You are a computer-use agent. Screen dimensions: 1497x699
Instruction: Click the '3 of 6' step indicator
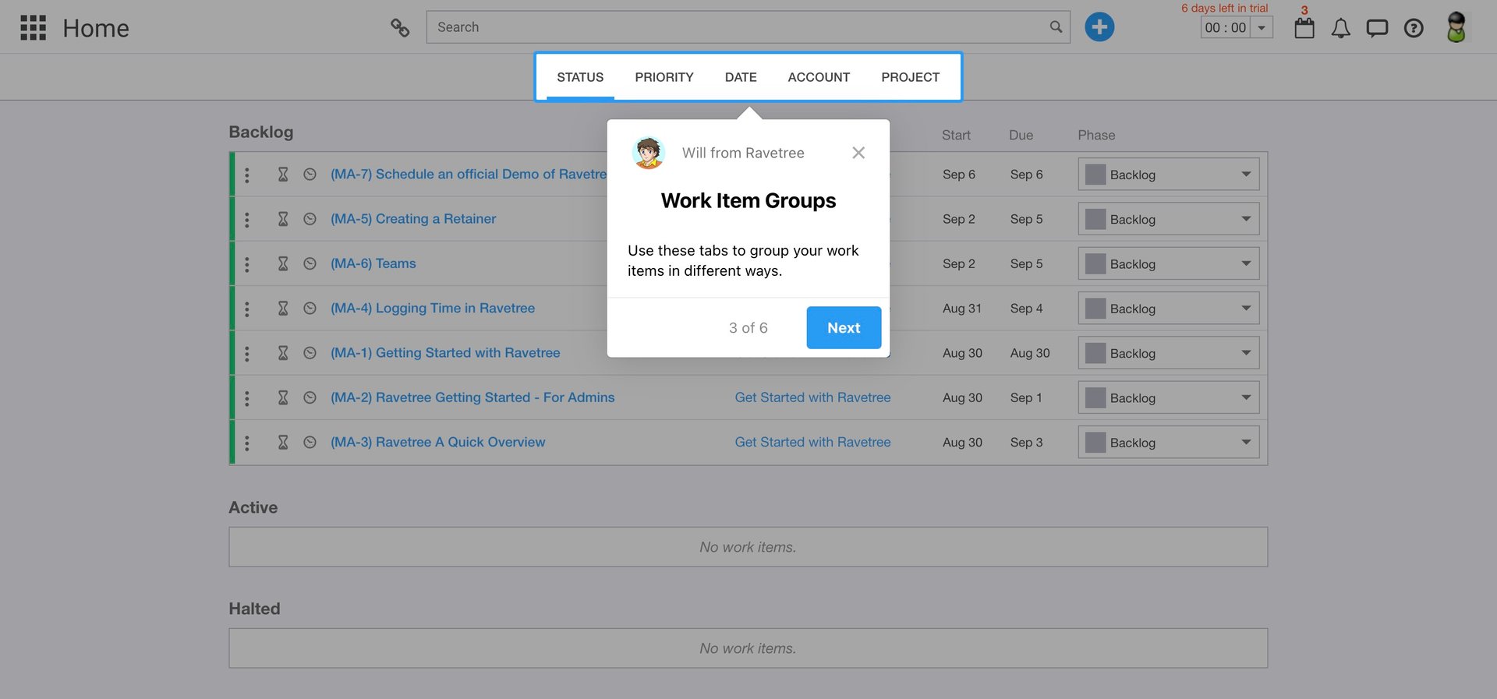tap(748, 328)
